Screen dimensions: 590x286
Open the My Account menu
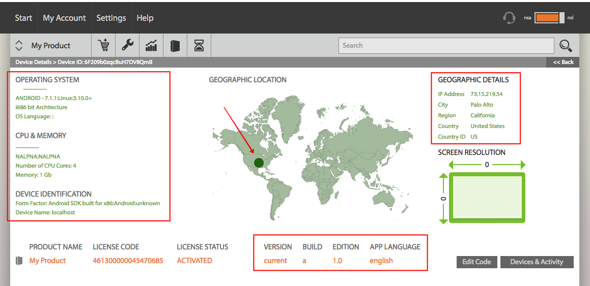64,18
